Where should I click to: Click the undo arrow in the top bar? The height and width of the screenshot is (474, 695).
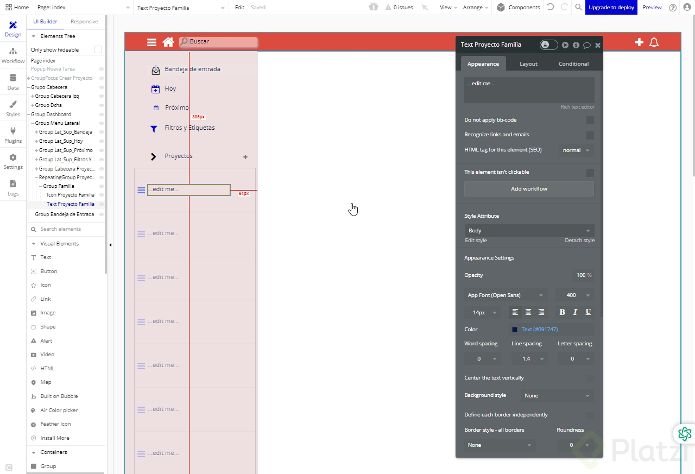click(x=551, y=7)
